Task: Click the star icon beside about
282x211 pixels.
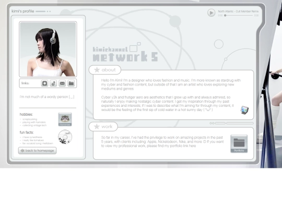Action: (x=97, y=70)
